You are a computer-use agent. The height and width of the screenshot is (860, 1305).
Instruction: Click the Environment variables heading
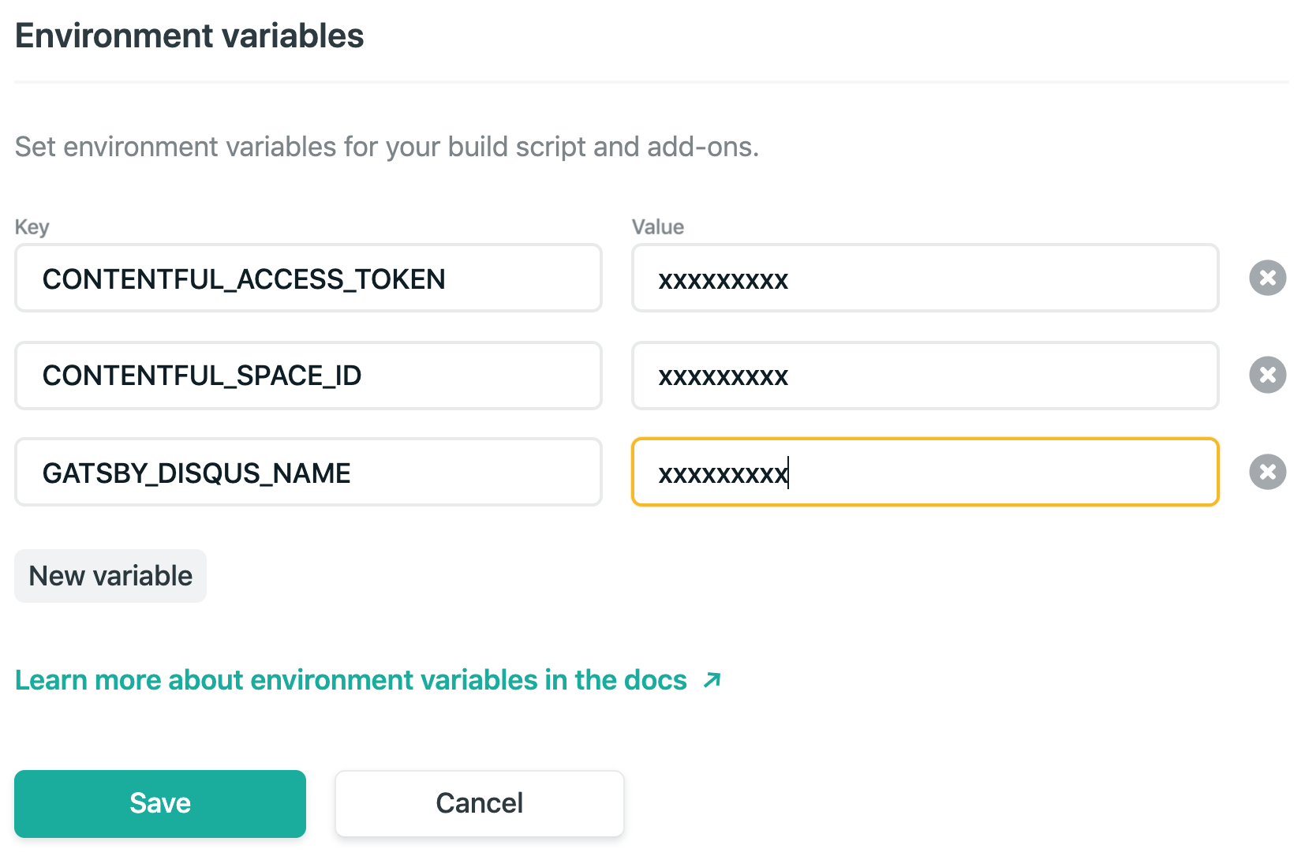[x=189, y=36]
